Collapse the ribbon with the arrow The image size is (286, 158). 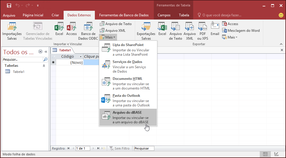click(281, 44)
